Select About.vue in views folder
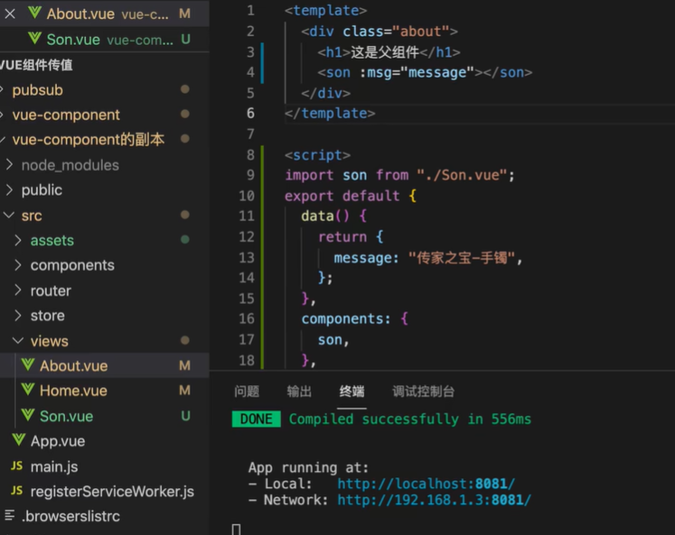Screen dimensions: 675x535 [73, 365]
